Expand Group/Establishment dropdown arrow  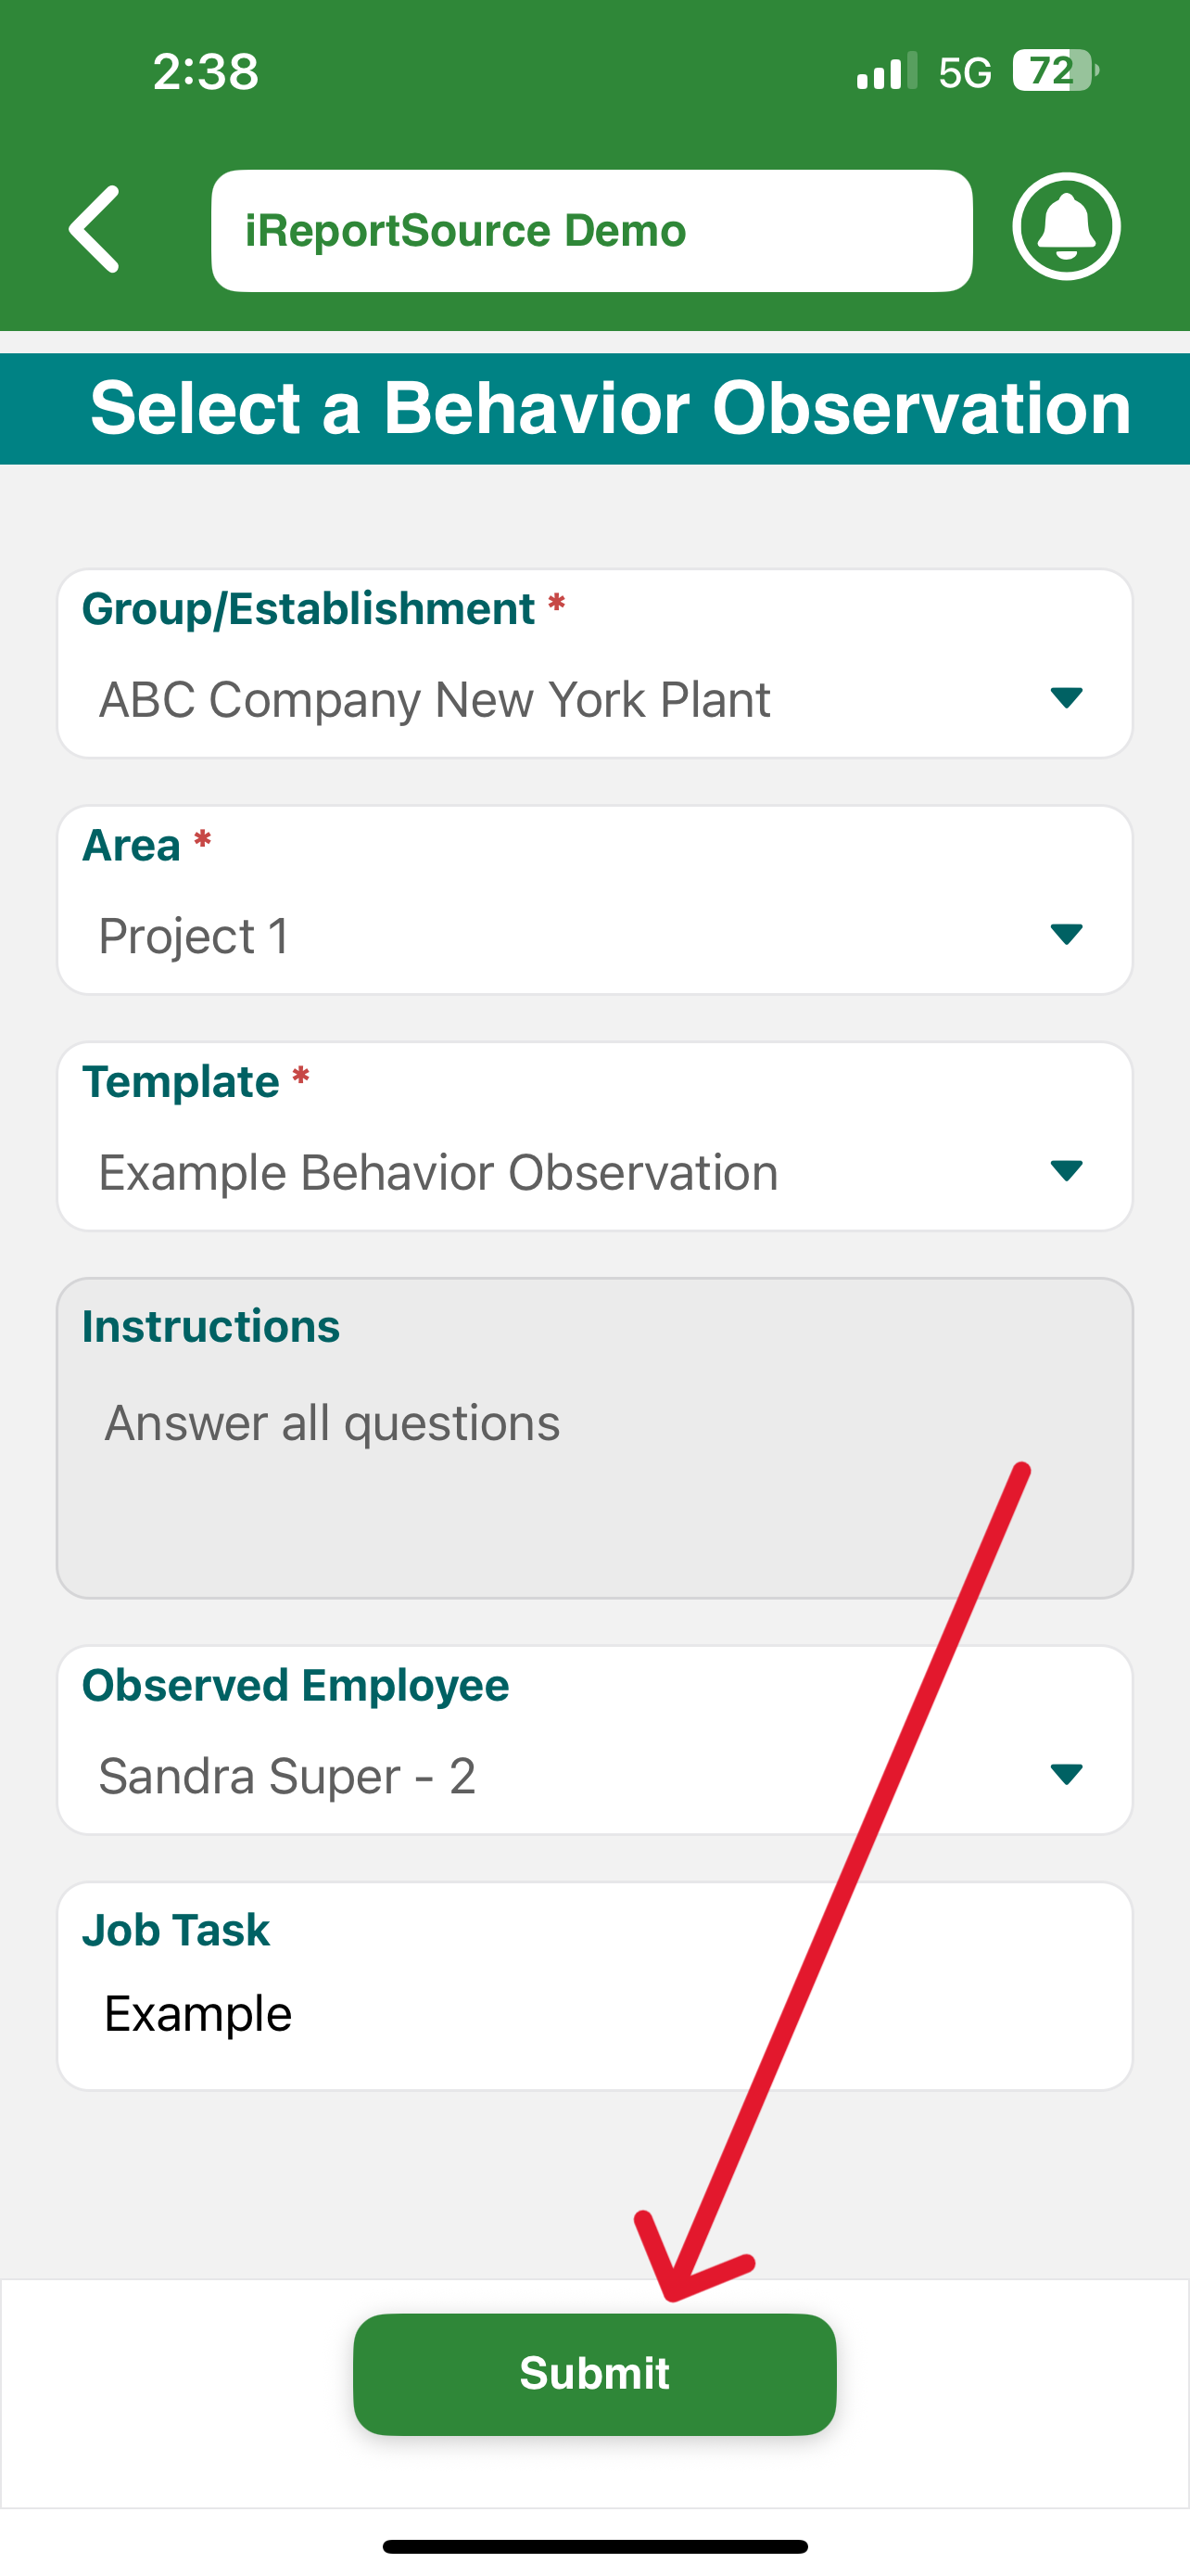[x=1066, y=697]
